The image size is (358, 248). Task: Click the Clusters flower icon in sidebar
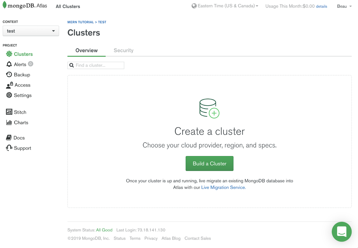[x=9, y=54]
